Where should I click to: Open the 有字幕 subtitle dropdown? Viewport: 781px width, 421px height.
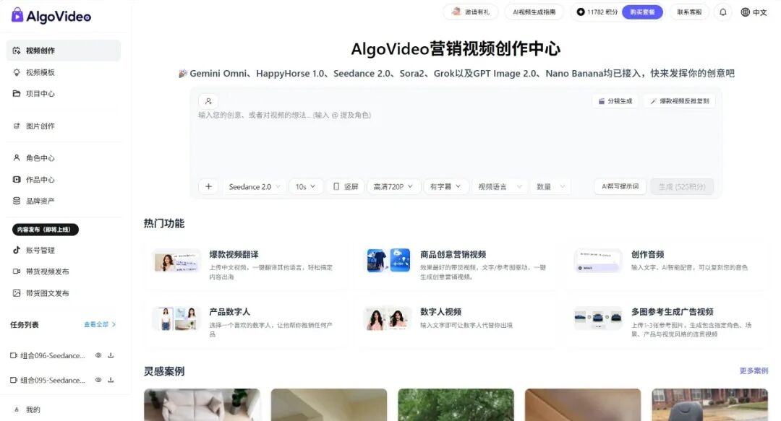coord(445,186)
